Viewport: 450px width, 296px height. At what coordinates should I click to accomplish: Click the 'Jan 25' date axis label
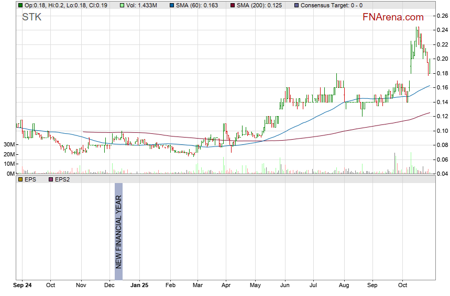[139, 286]
